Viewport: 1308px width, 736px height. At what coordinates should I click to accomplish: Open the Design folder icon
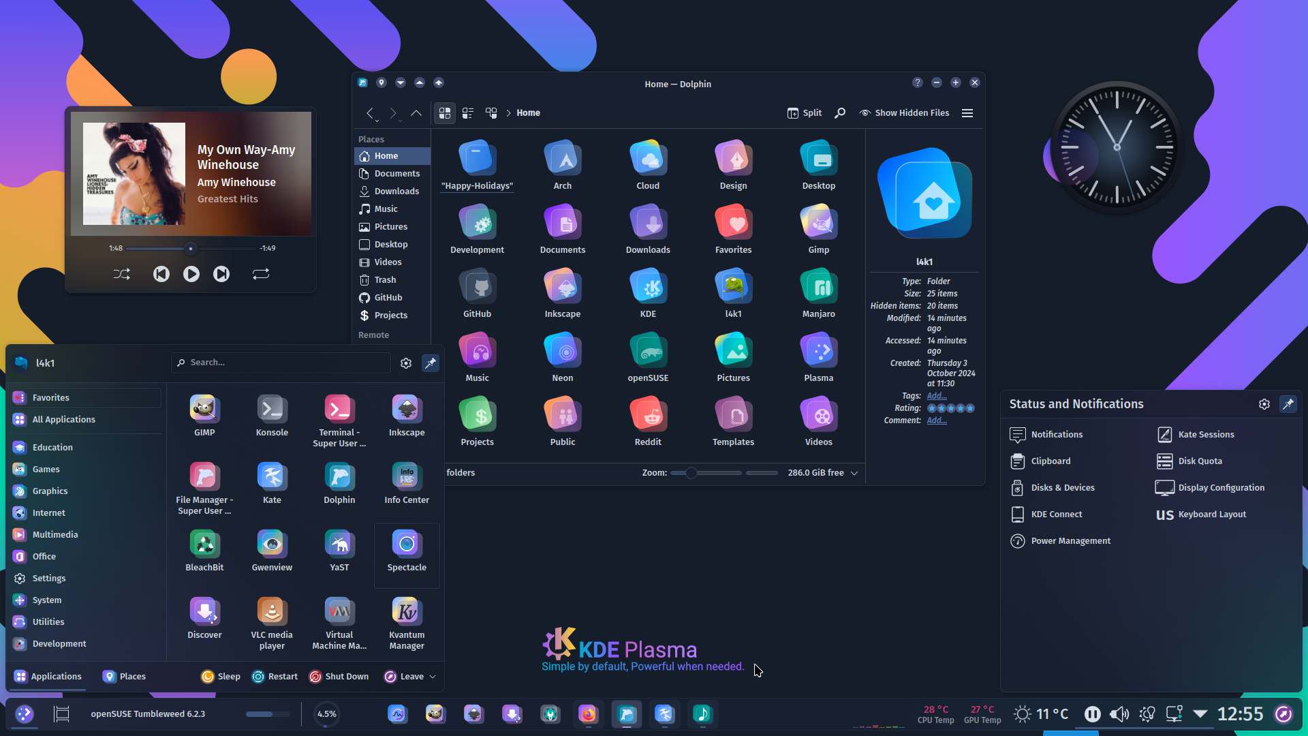[733, 165]
